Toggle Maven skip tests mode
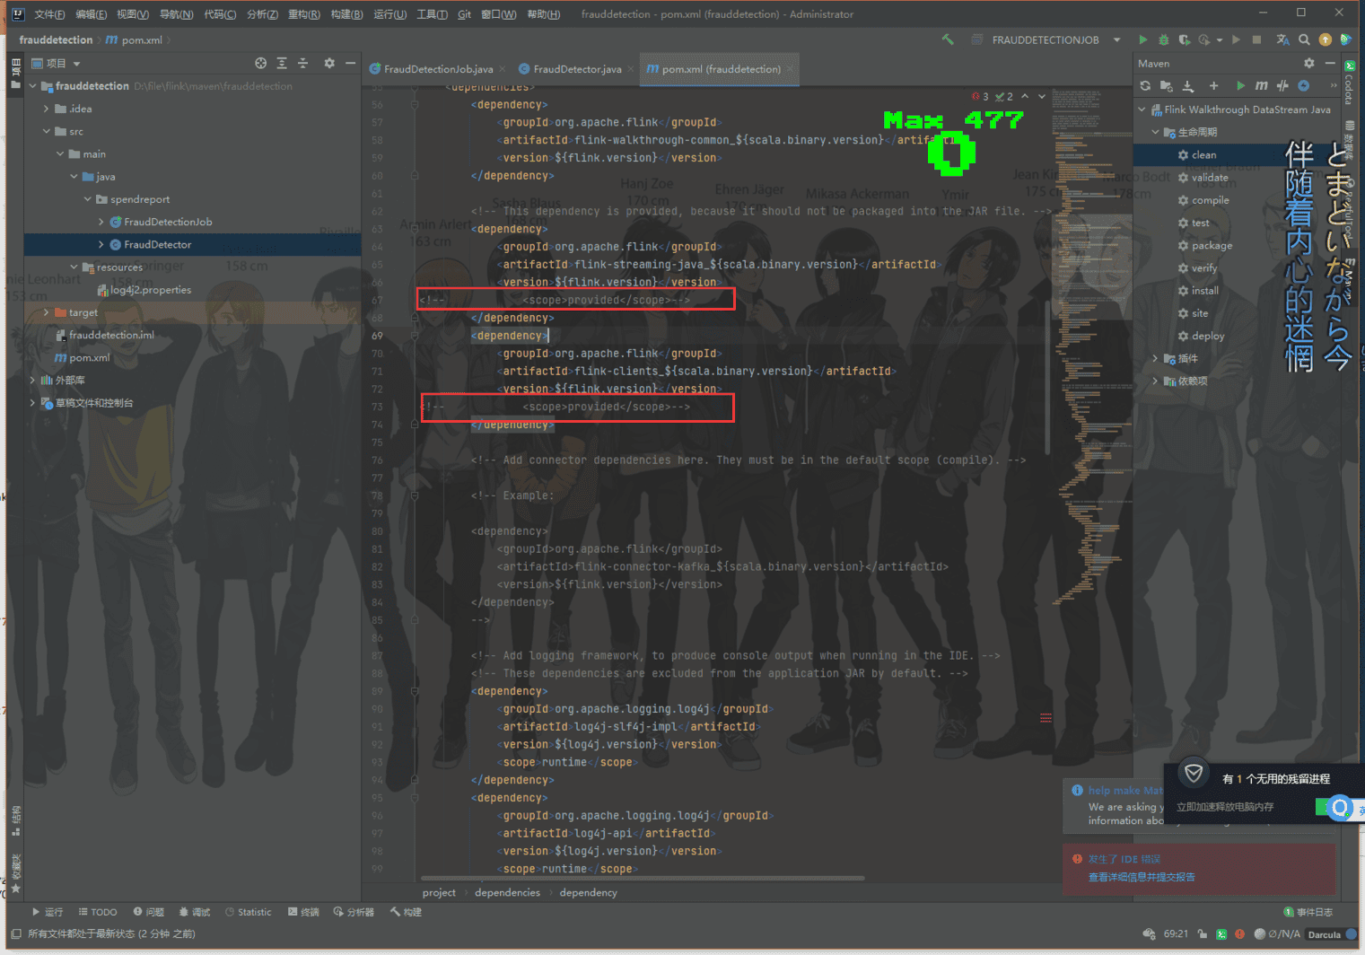The height and width of the screenshot is (955, 1365). (1304, 86)
